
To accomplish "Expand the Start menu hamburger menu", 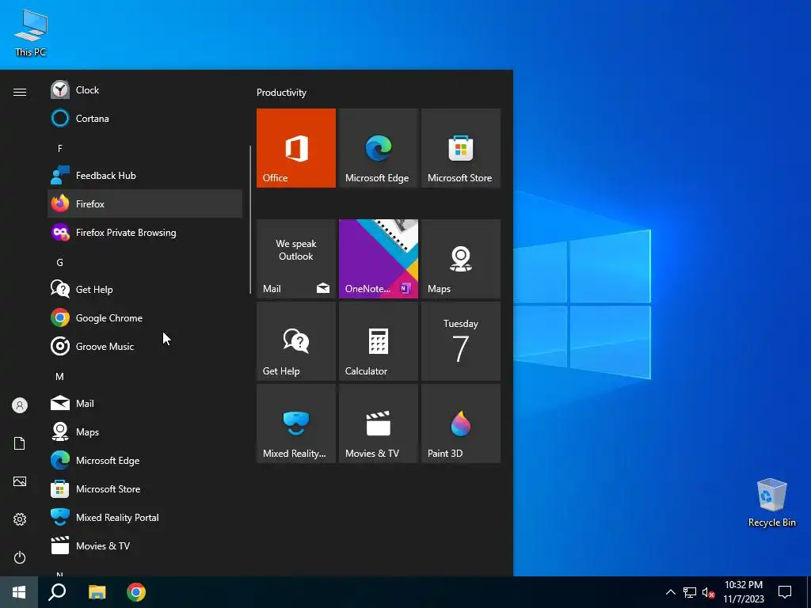I will pyautogui.click(x=20, y=92).
